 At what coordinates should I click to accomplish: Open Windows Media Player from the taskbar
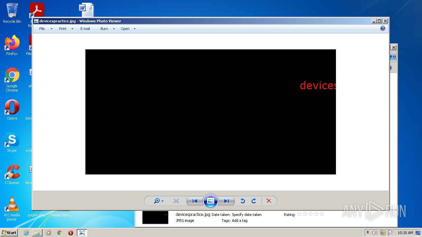(48, 233)
